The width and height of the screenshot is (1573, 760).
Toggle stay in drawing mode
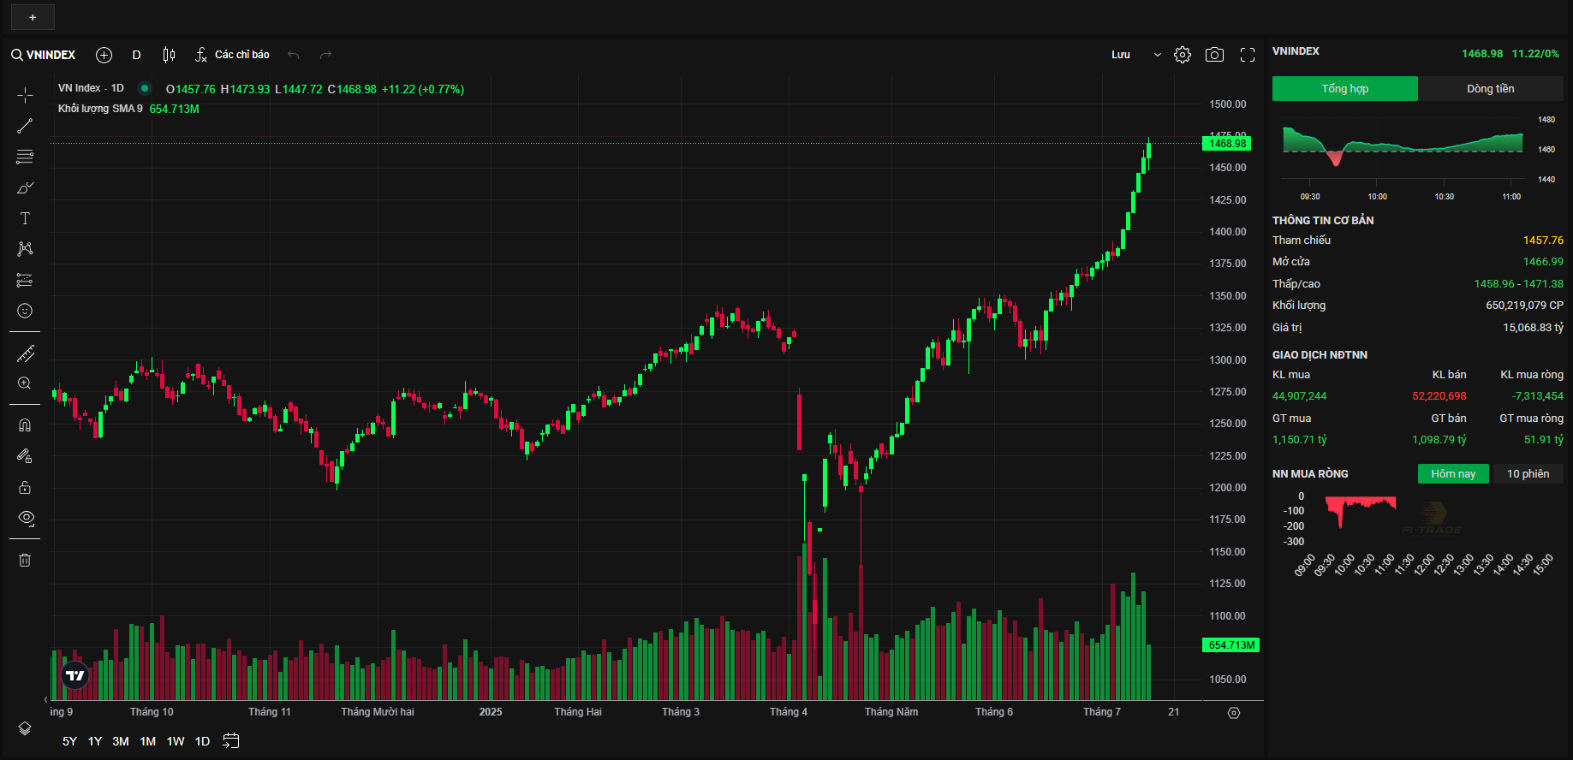pyautogui.click(x=25, y=456)
